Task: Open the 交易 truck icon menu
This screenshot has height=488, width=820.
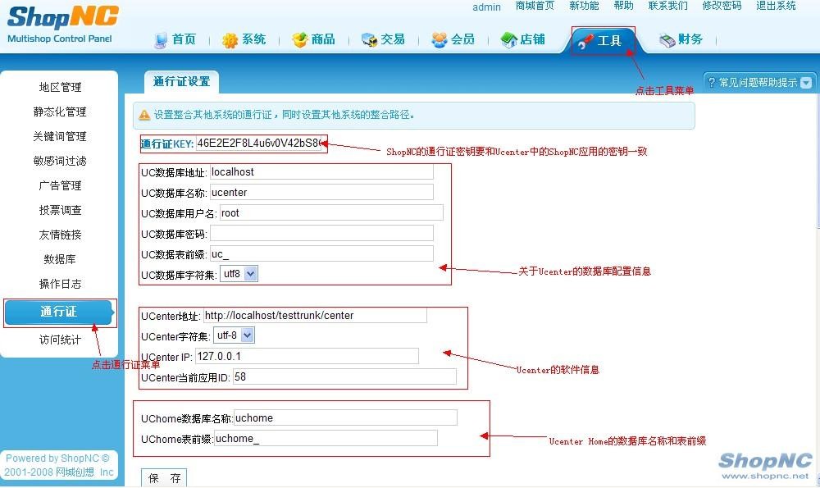Action: 369,39
